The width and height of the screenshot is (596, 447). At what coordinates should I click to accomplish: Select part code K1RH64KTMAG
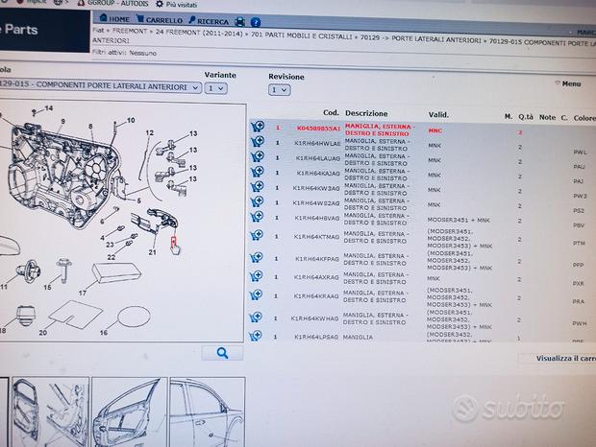coord(316,237)
